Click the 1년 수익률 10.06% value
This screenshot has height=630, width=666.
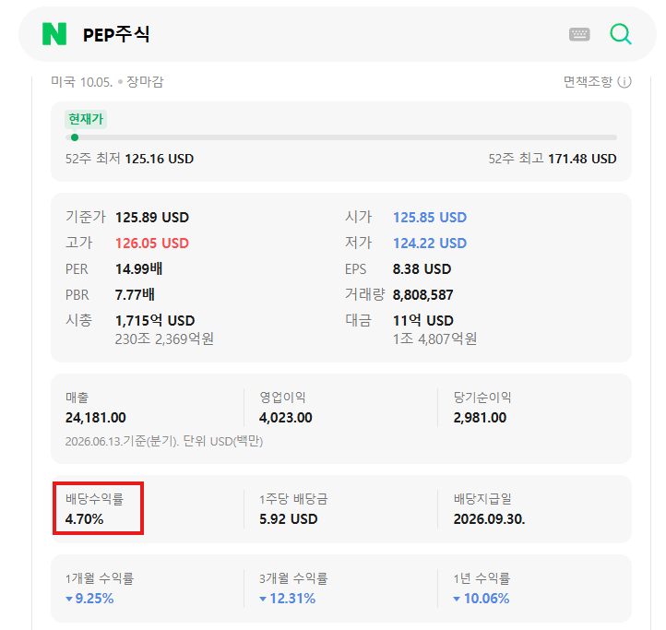tap(482, 599)
